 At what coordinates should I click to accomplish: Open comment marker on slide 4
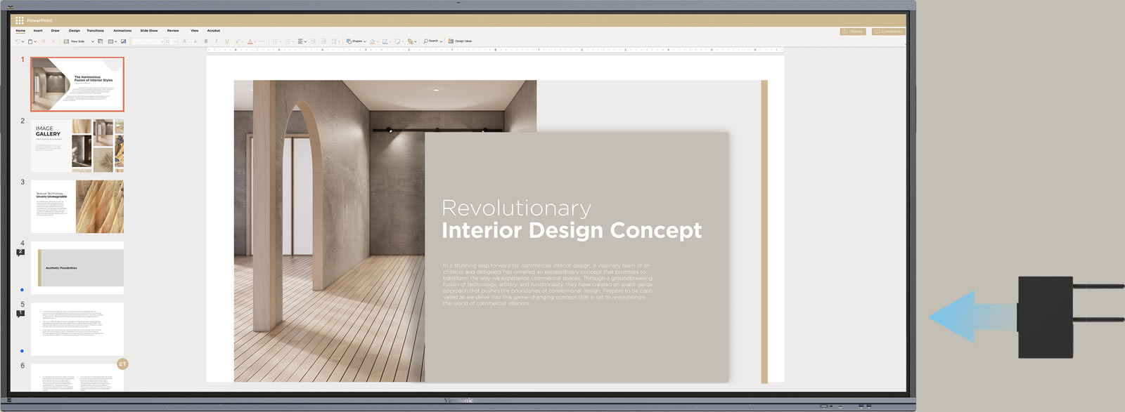pyautogui.click(x=20, y=253)
